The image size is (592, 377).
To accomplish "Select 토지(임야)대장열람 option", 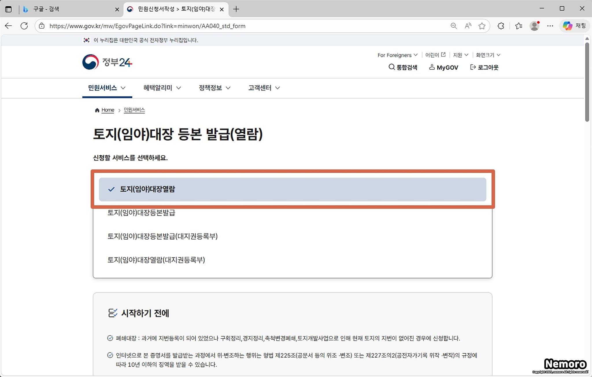I will coord(147,189).
